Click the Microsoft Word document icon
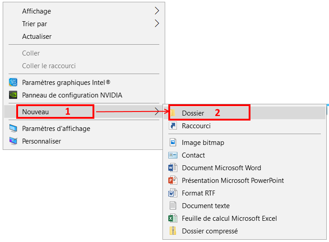The height and width of the screenshot is (242, 329). click(173, 168)
